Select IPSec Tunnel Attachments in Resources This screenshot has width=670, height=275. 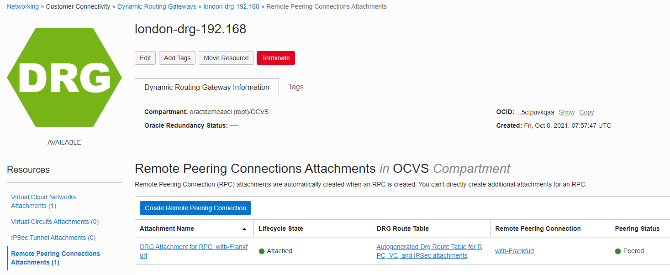click(53, 238)
